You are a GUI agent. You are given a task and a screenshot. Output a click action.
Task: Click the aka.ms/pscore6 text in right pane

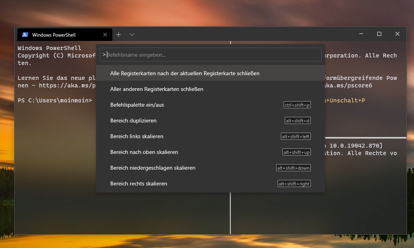click(349, 85)
